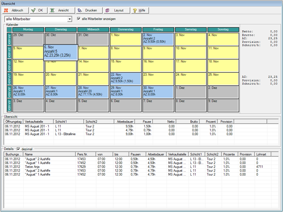Image resolution: width=283 pixels, height=212 pixels.
Task: Click the Mittwoch column header
Action: coord(93,29)
